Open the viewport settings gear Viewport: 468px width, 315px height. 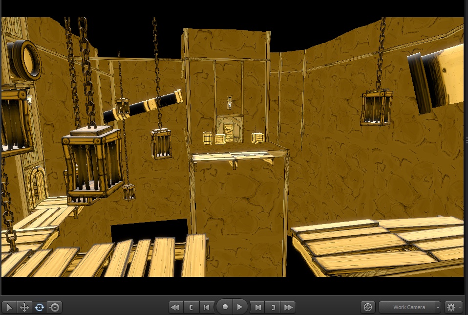tap(451, 307)
